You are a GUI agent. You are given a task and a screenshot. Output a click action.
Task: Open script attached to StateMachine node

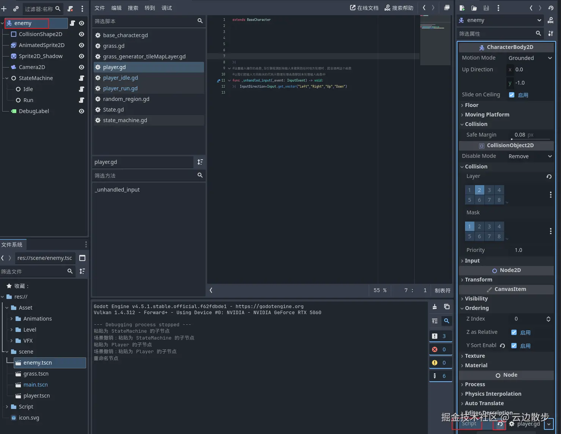pos(81,78)
